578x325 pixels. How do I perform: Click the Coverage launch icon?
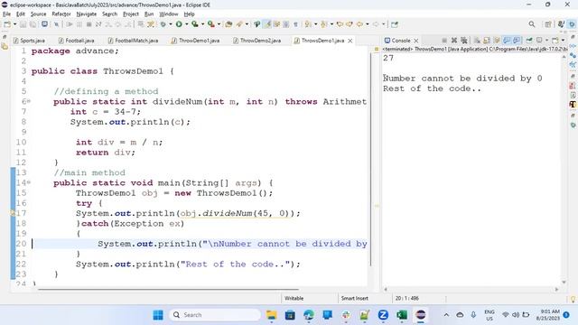pos(195,24)
